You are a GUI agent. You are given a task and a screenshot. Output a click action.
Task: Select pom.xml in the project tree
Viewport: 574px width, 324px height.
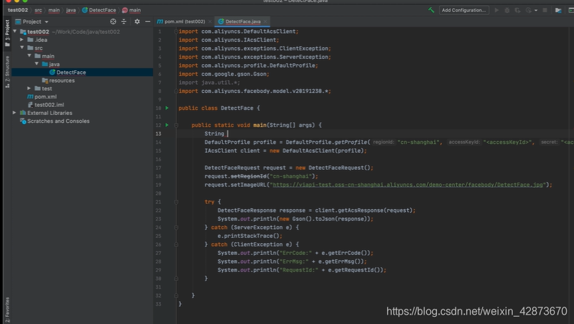click(x=45, y=96)
